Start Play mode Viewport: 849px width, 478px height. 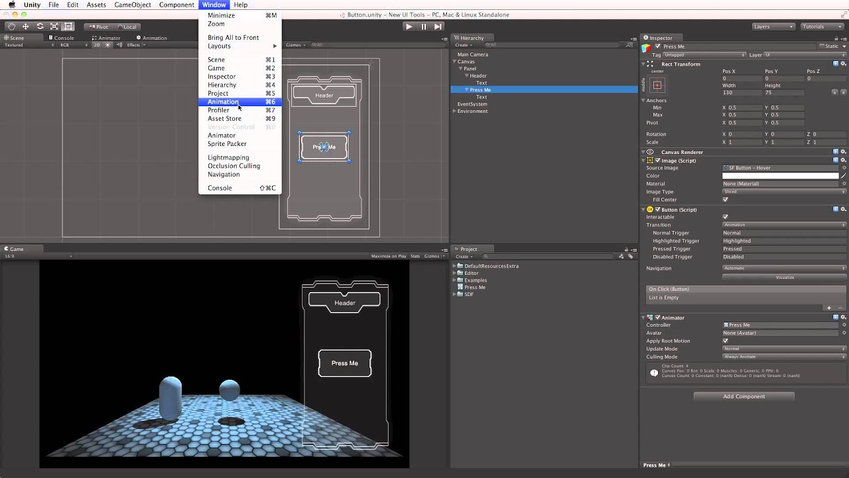point(409,27)
